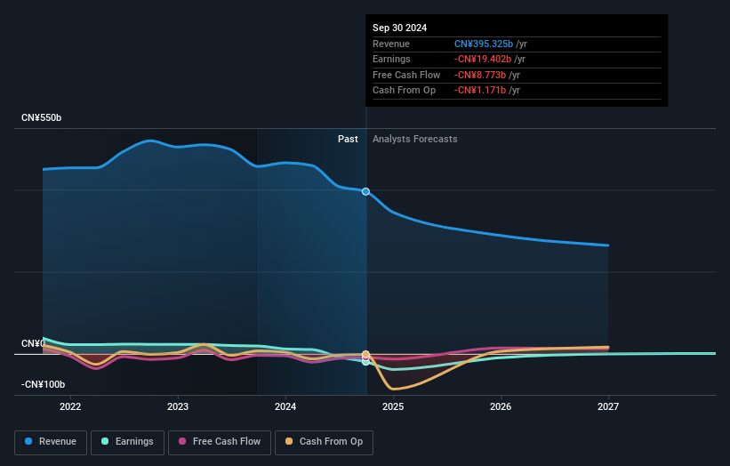The width and height of the screenshot is (730, 466).
Task: Click the 2025 x-axis label
Action: point(393,407)
